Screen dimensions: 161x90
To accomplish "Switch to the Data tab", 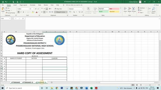I will point(39,5).
